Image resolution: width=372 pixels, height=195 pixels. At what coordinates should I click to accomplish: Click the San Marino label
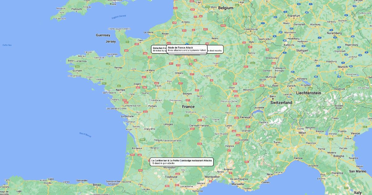(357, 171)
